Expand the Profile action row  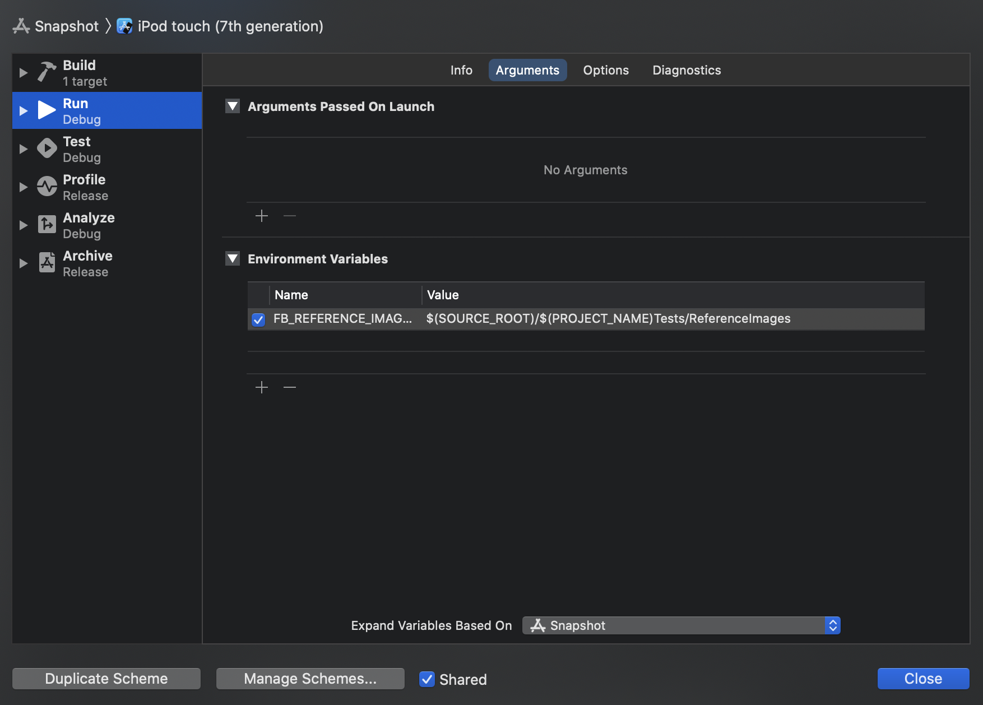[24, 187]
